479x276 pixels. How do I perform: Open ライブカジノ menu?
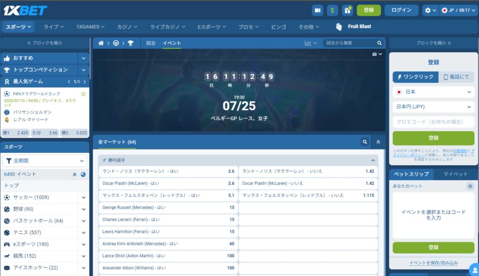[x=167, y=27]
